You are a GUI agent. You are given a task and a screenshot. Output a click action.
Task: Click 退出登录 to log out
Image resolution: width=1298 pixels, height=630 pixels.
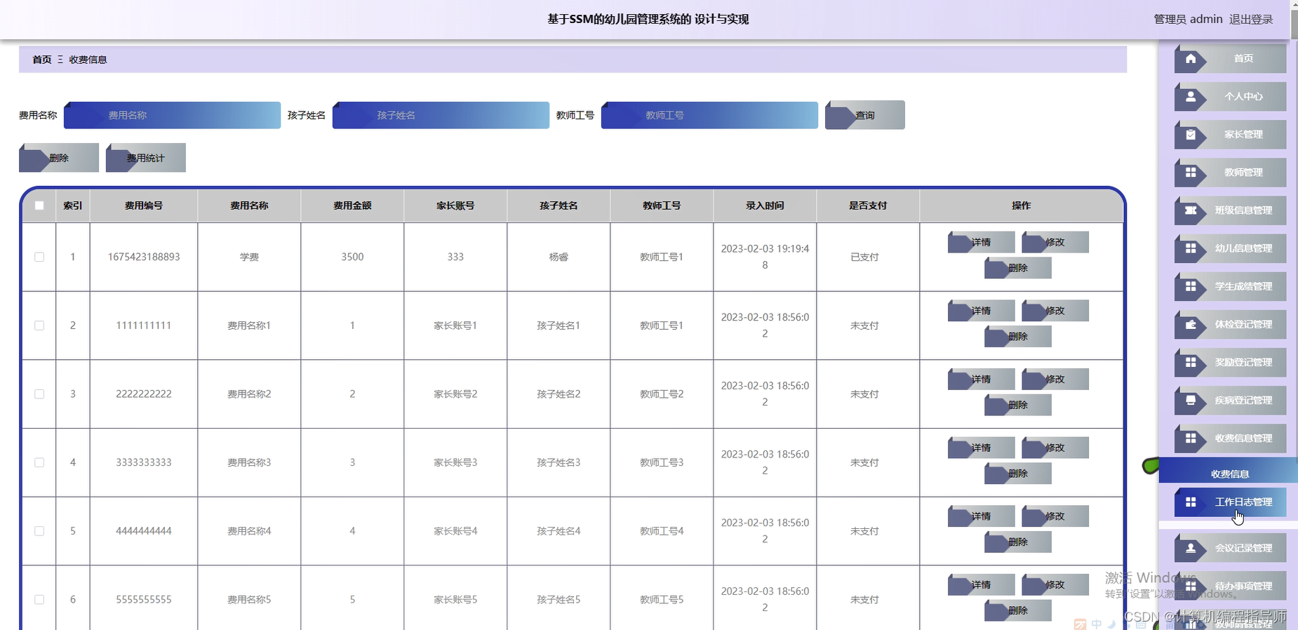click(1251, 20)
